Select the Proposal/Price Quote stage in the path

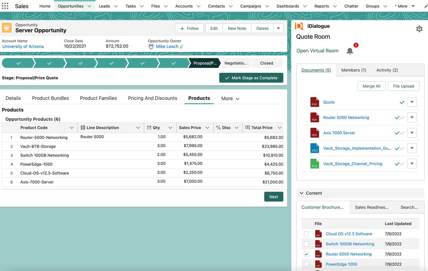pos(205,63)
